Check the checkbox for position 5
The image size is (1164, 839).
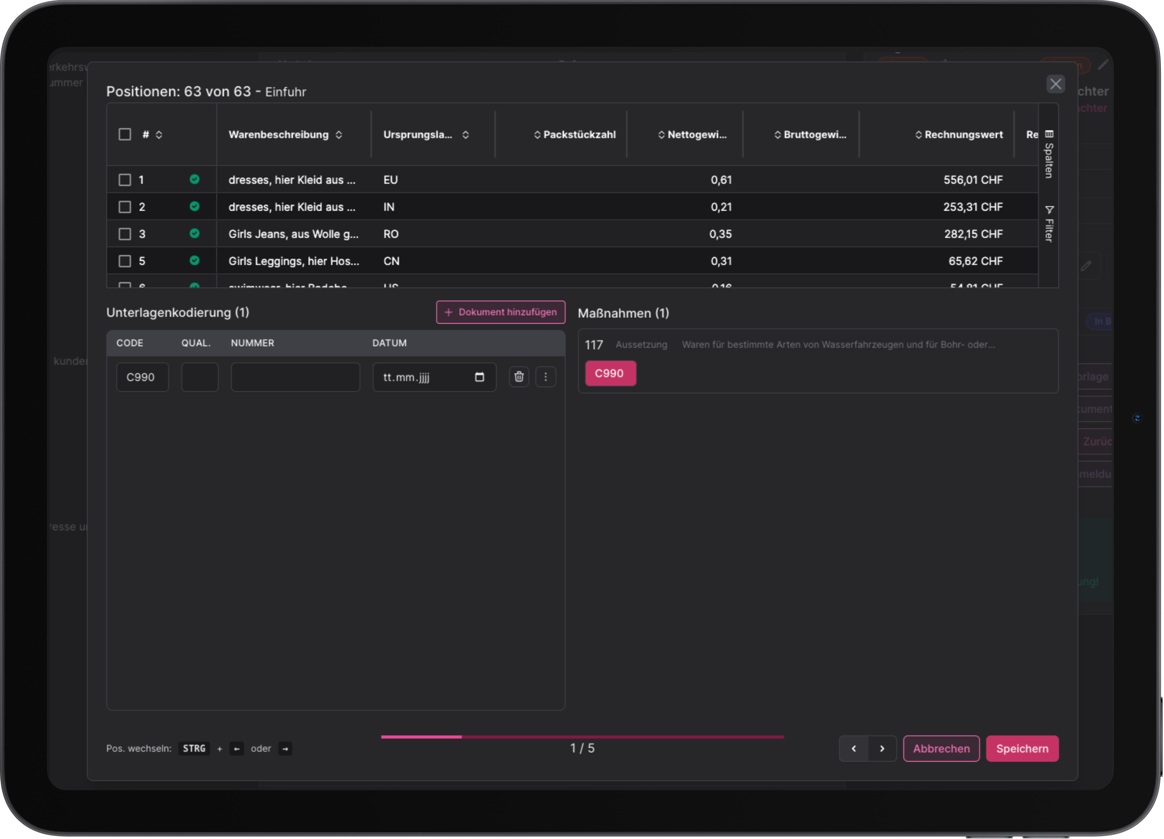pyautogui.click(x=125, y=261)
